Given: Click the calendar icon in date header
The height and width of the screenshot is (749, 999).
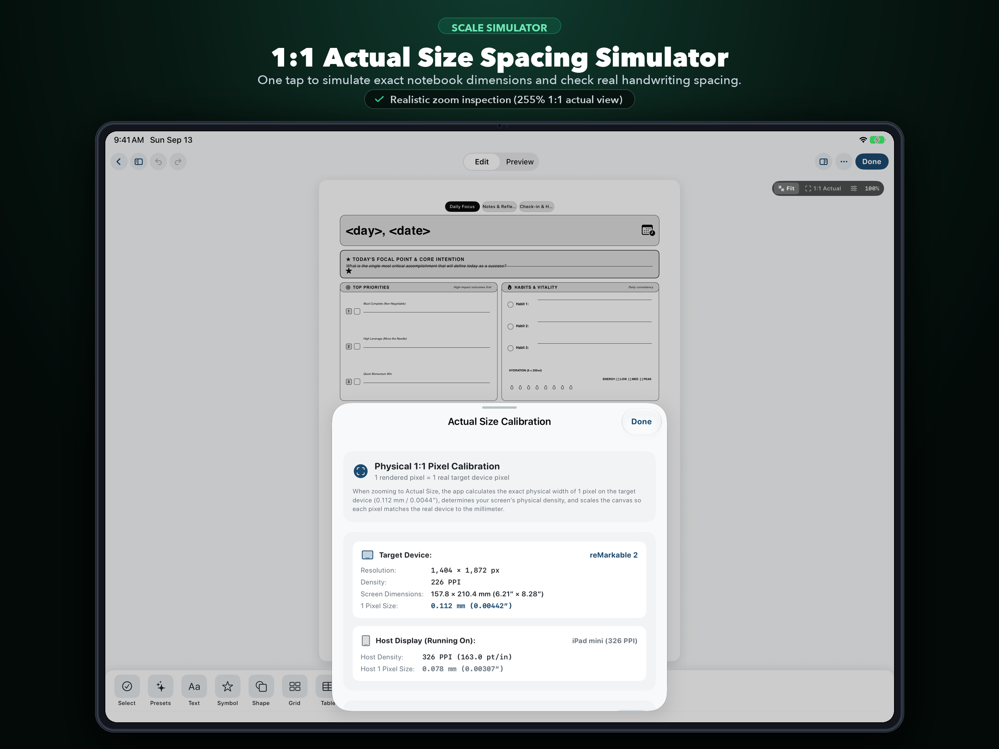Looking at the screenshot, I should (x=648, y=230).
